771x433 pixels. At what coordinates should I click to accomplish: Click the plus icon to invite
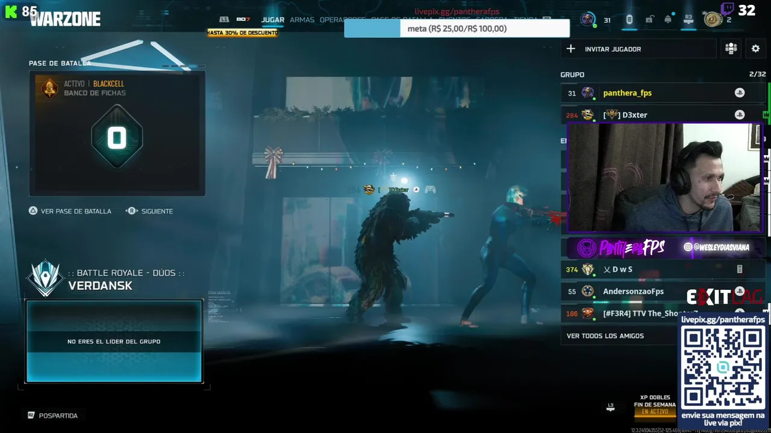[x=571, y=49]
